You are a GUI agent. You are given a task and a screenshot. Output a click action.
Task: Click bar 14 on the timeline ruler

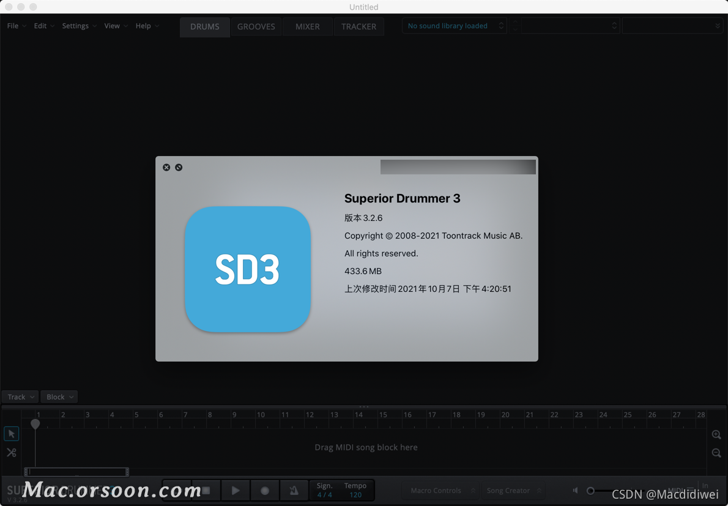pos(359,415)
